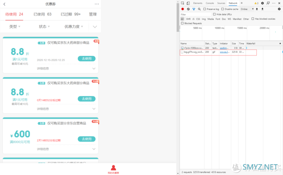Click the red user icon at bottom
The image size is (283, 175).
[113, 168]
